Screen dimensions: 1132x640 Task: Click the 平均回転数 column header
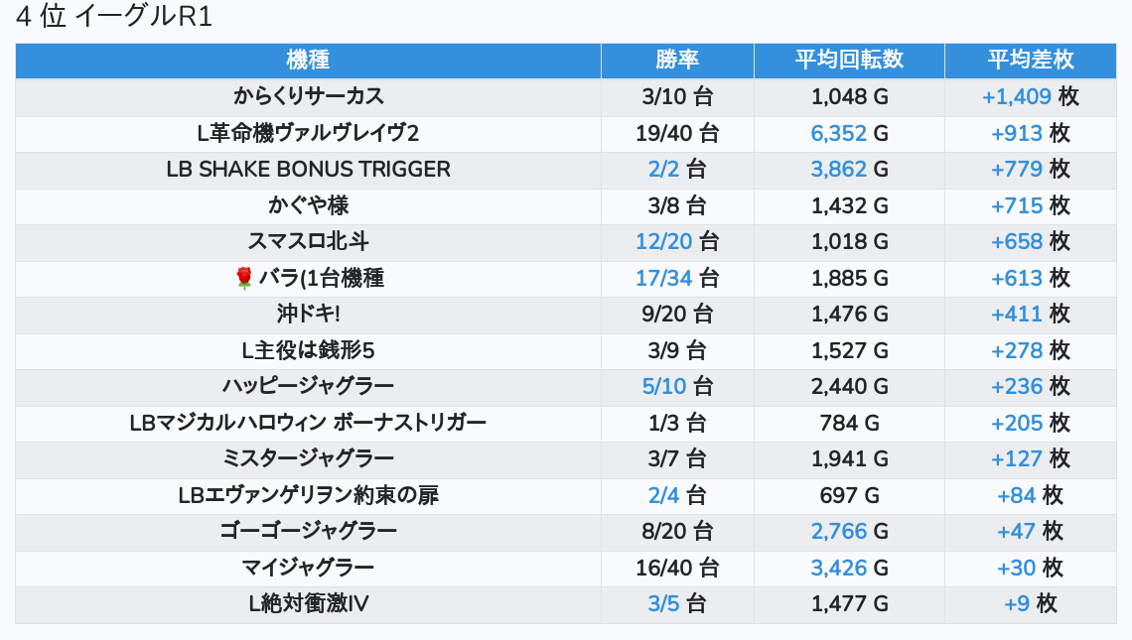pos(849,61)
